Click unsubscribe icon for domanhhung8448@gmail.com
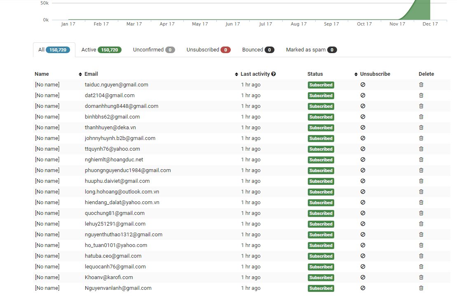The height and width of the screenshot is (296, 457). tap(363, 106)
